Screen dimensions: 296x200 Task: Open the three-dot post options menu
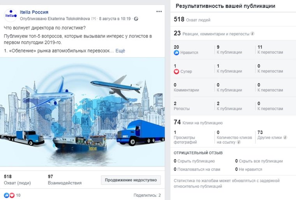(159, 12)
